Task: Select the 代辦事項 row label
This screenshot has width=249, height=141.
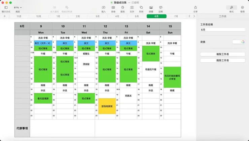Action: coord(22,128)
